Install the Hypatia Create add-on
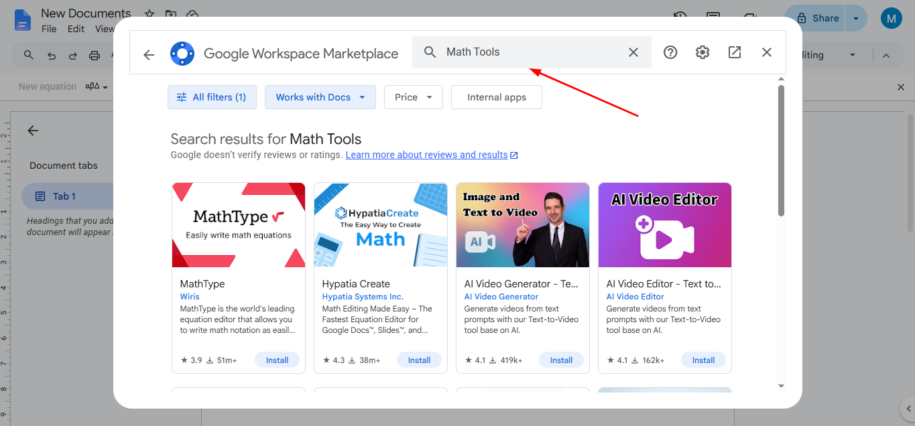This screenshot has width=915, height=426. [419, 360]
